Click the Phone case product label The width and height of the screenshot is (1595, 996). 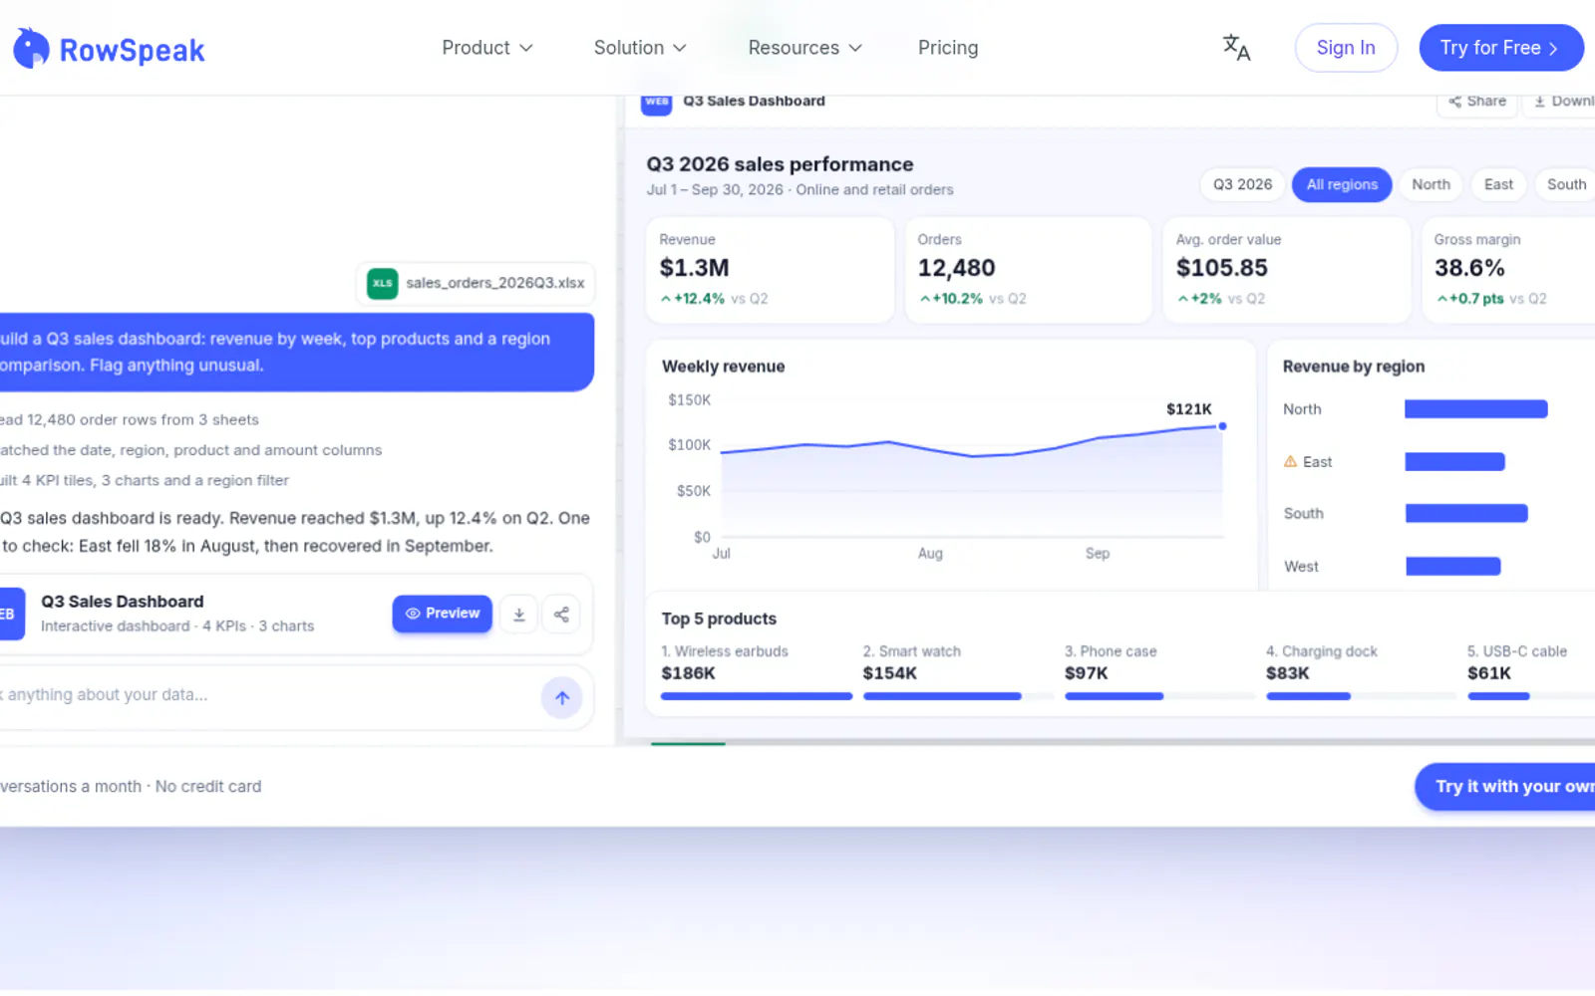(1111, 651)
